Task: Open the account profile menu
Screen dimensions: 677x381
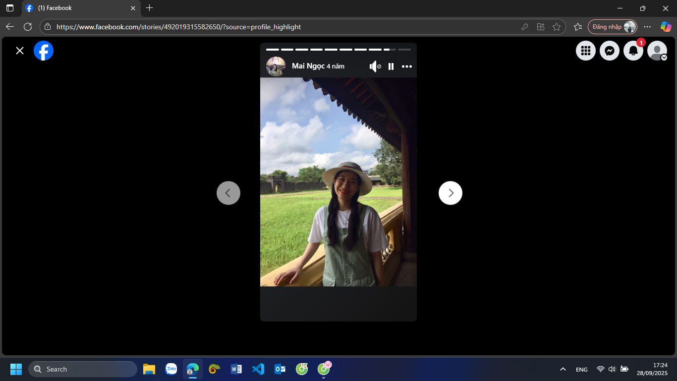Action: tap(657, 51)
